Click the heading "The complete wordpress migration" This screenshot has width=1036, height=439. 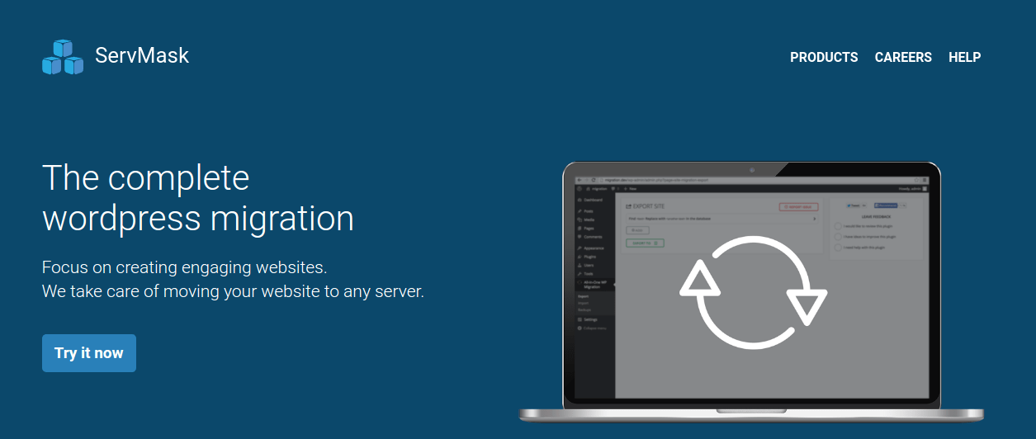[198, 198]
